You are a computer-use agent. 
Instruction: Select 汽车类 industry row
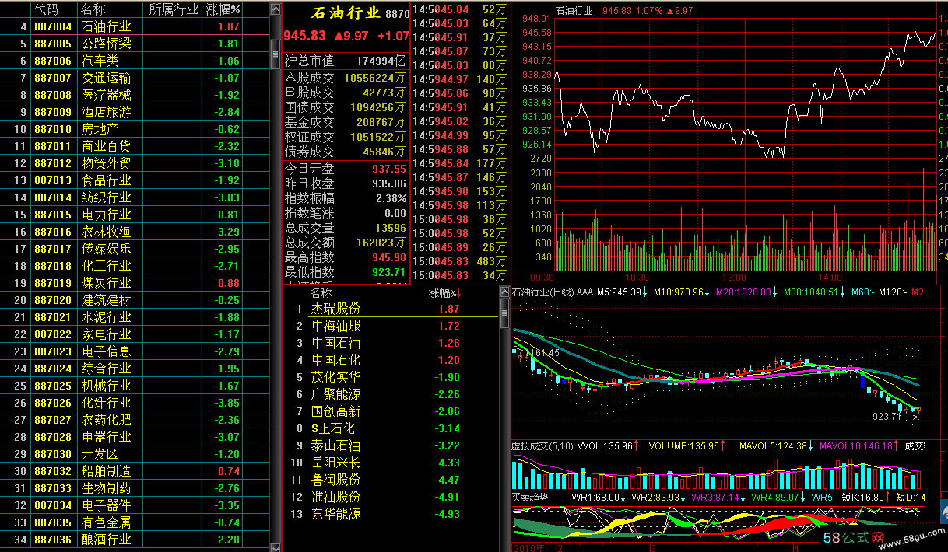(135, 61)
